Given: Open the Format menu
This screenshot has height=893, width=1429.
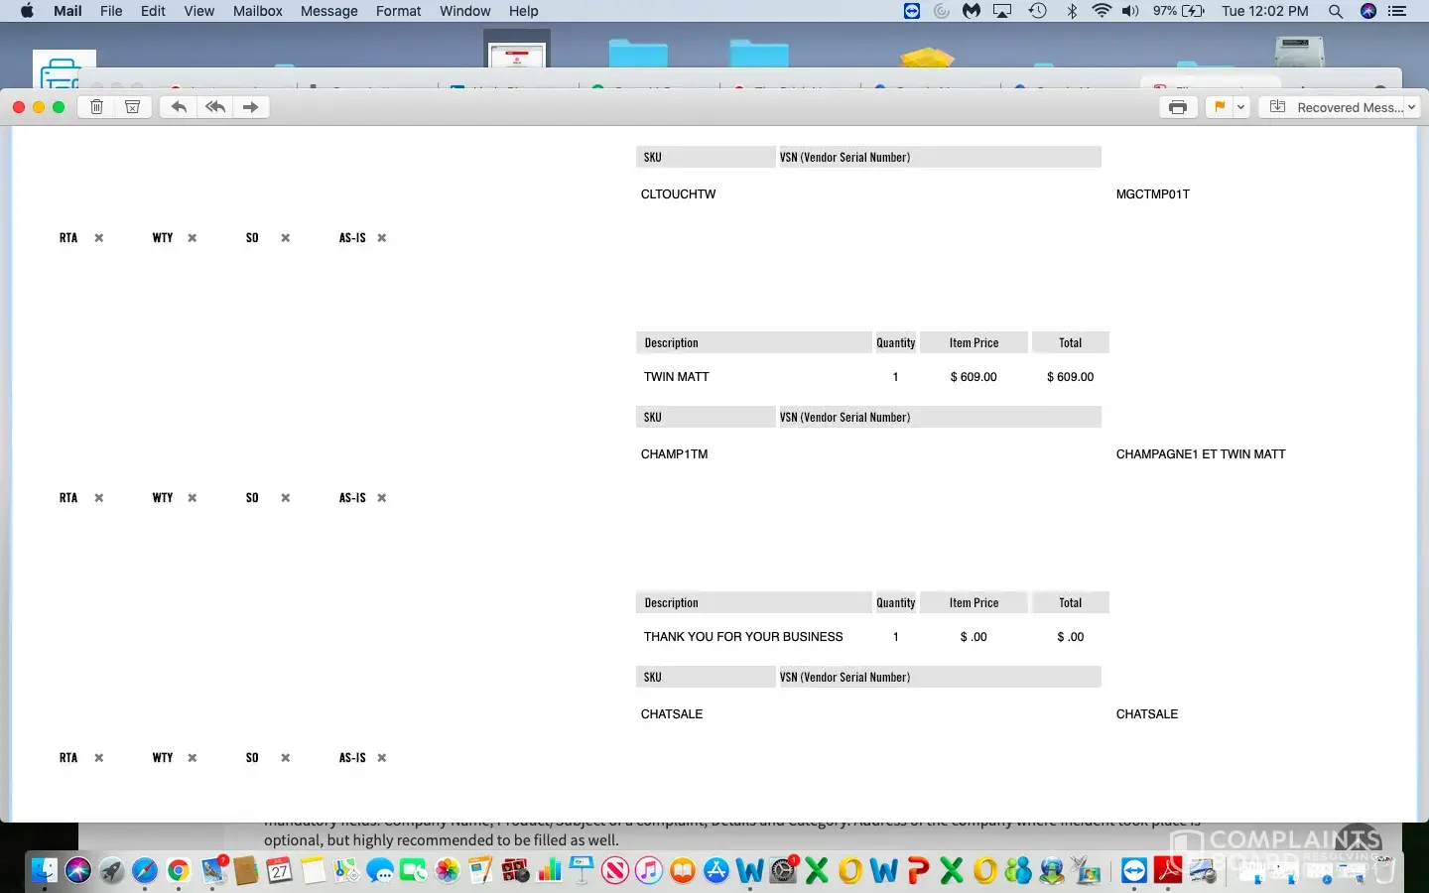Looking at the screenshot, I should (398, 11).
